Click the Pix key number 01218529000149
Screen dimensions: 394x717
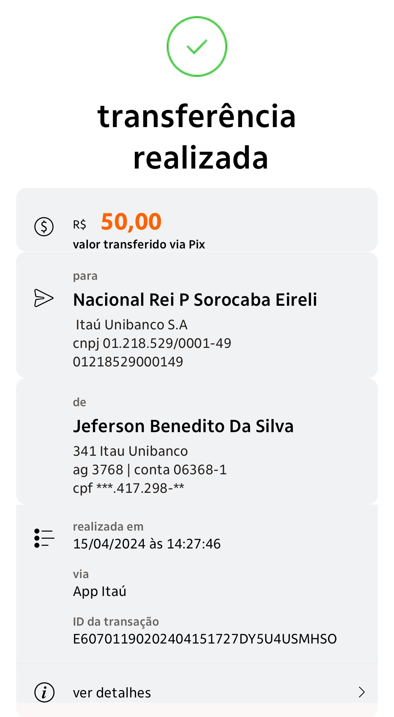click(x=128, y=362)
